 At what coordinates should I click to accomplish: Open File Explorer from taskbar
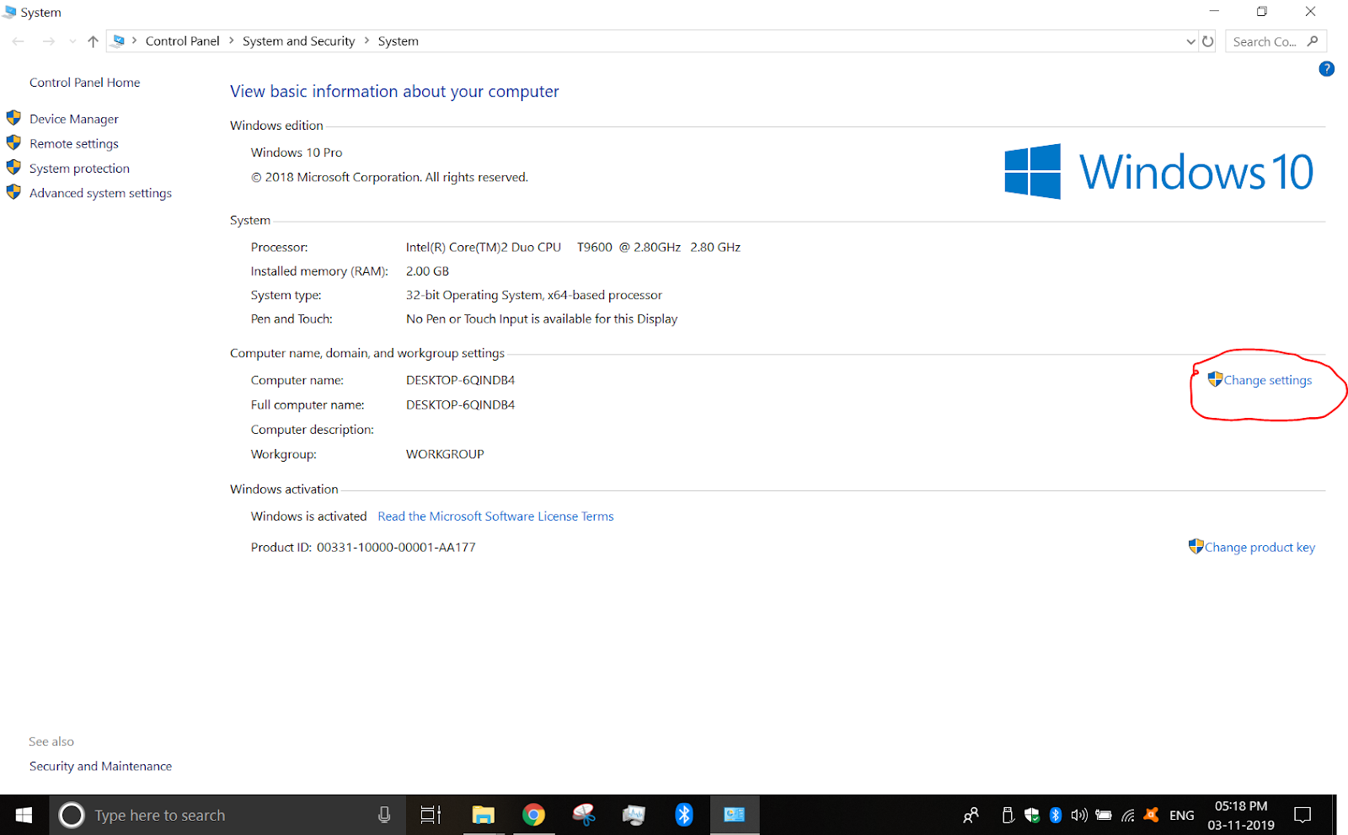pos(483,815)
